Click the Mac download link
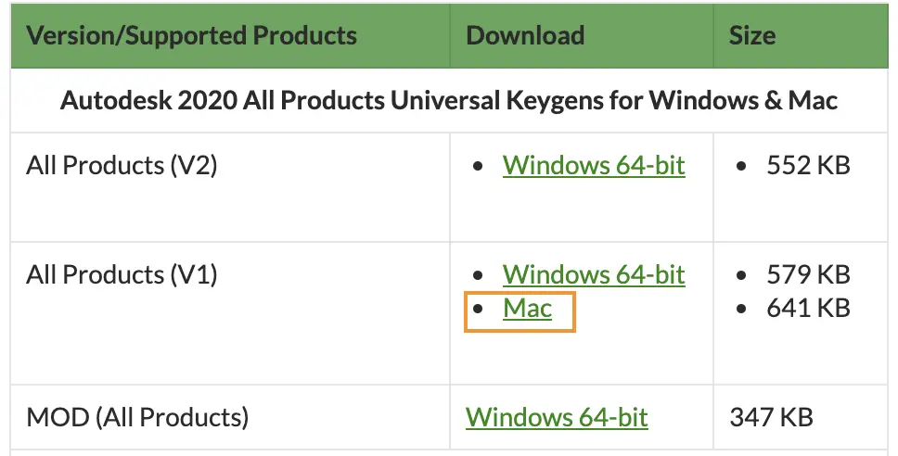This screenshot has height=456, width=898. pyautogui.click(x=528, y=309)
